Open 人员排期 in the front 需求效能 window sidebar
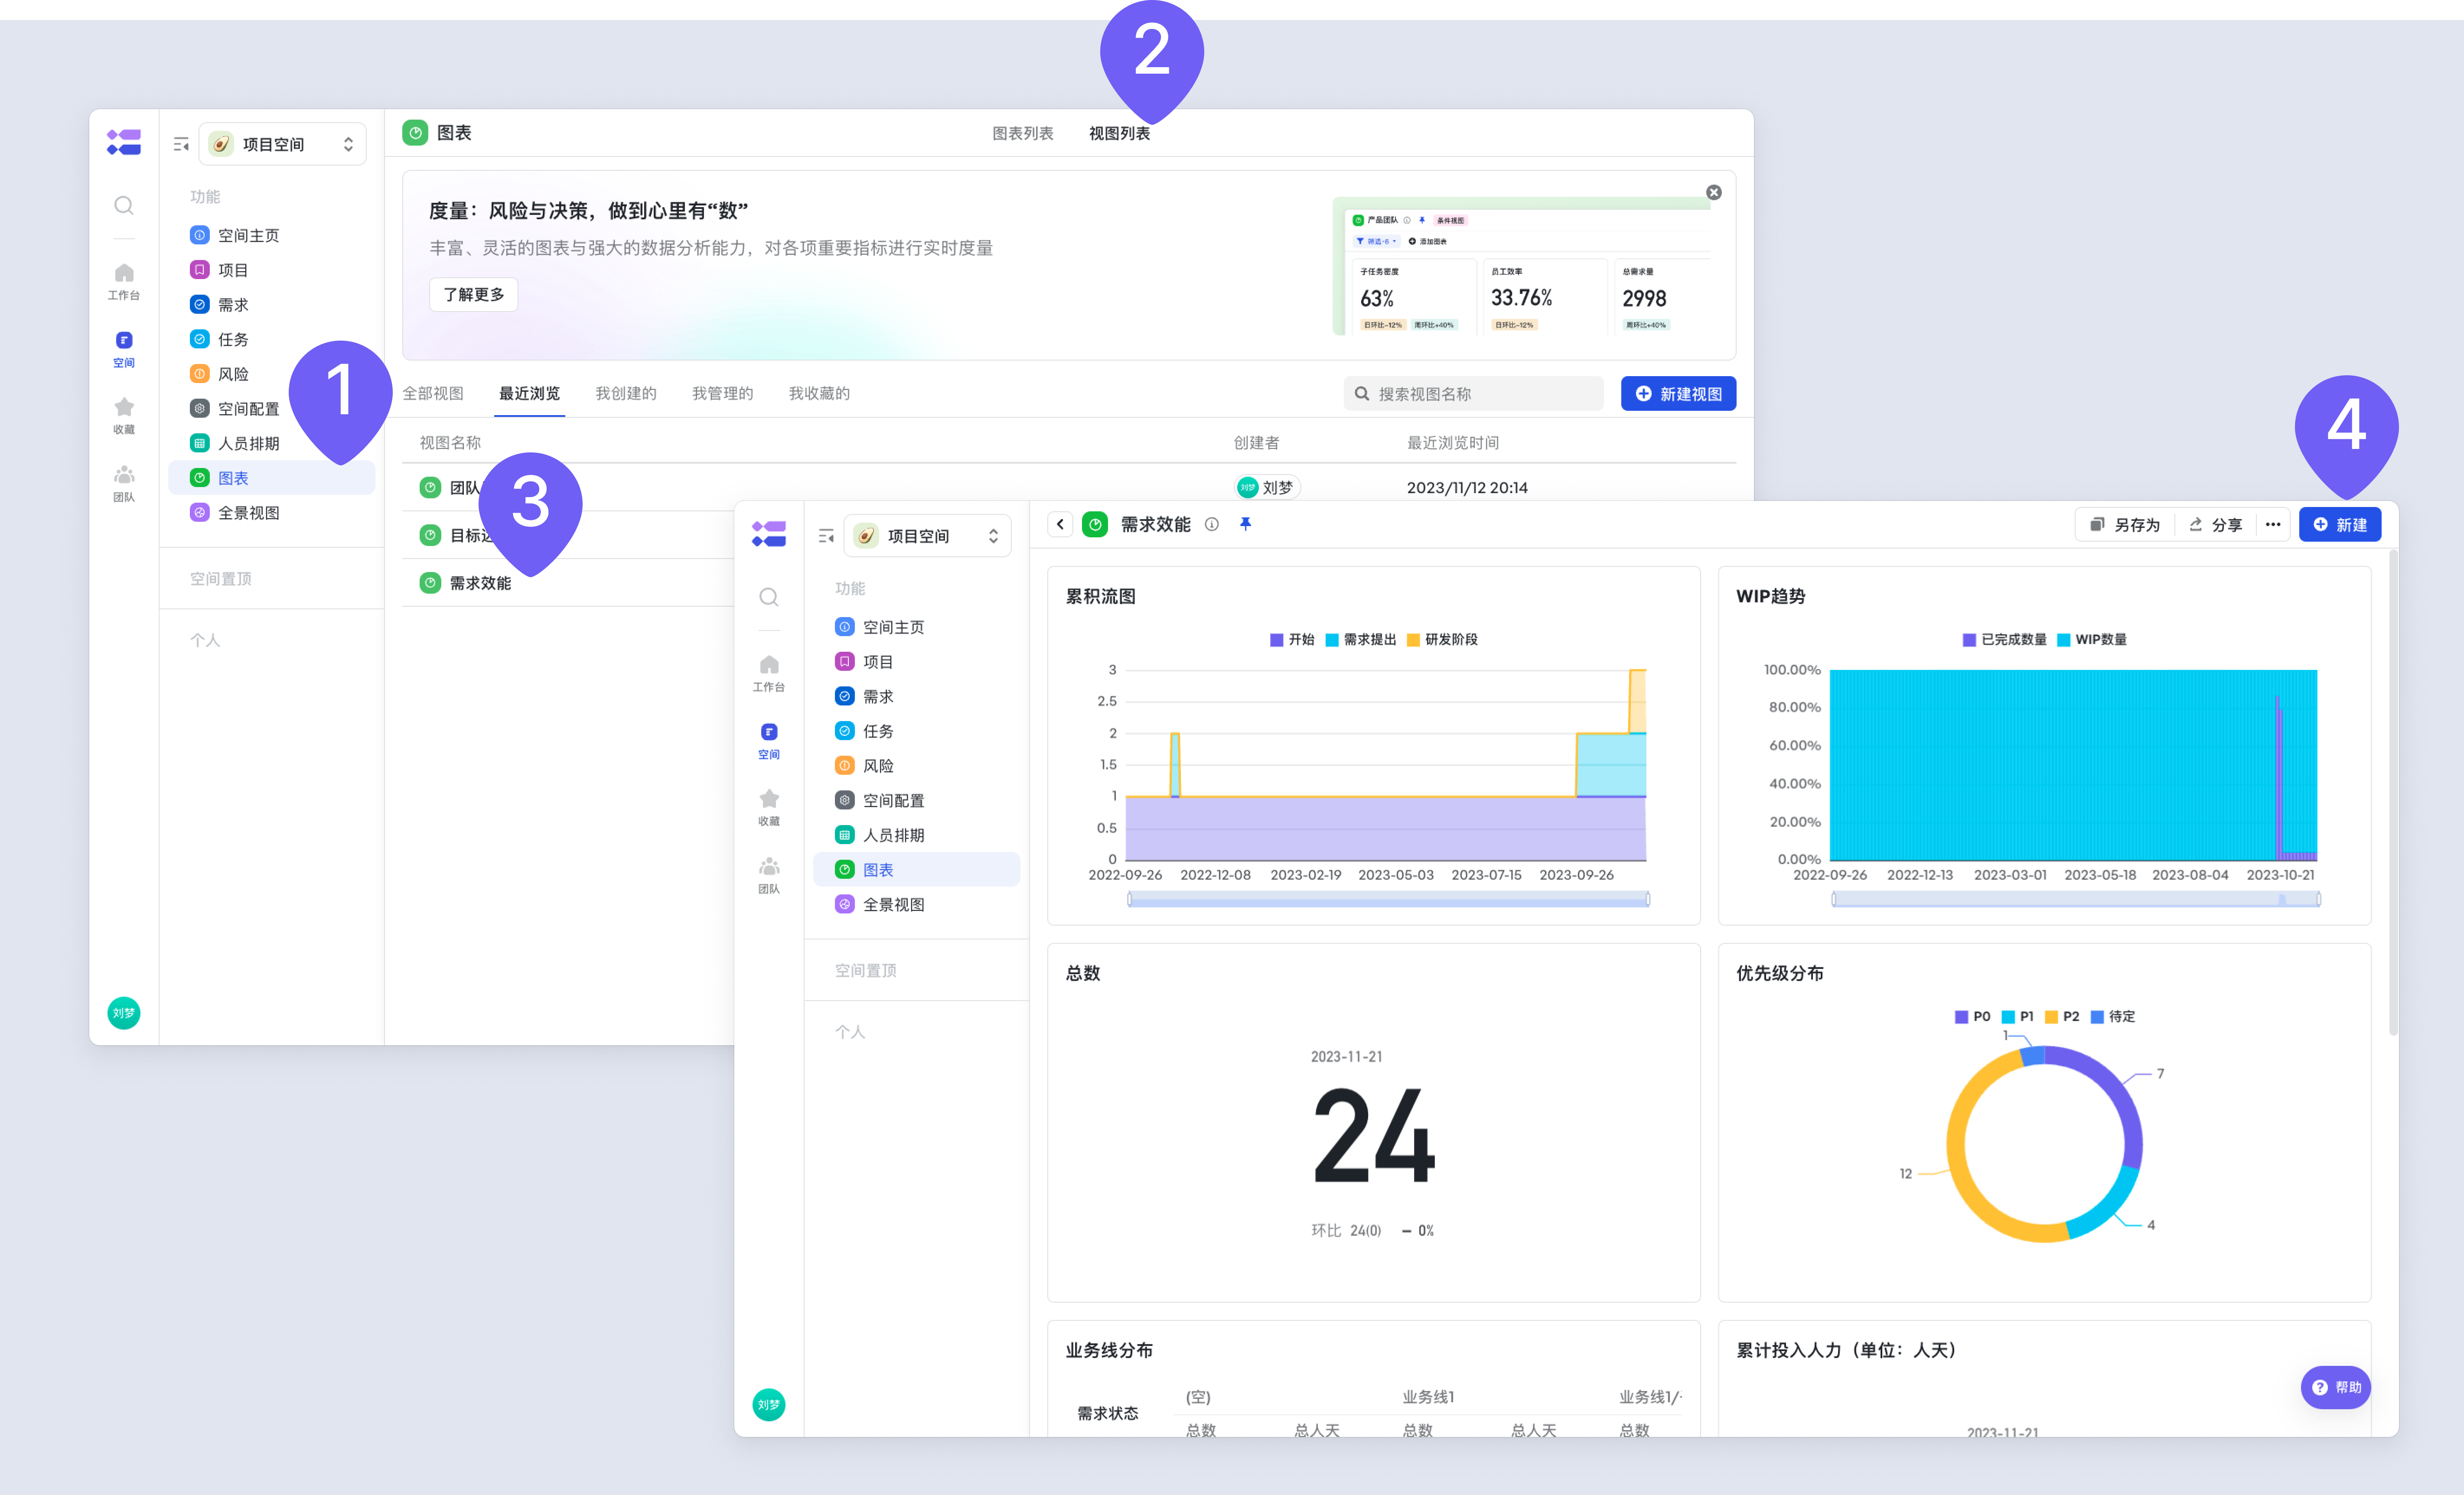Screen dimensions: 2464x1495 (x=917, y=835)
